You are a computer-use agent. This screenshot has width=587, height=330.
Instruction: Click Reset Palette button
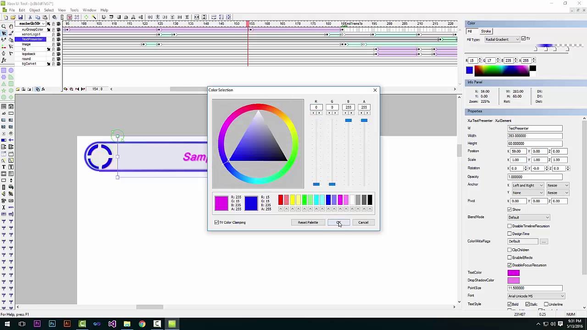click(308, 222)
